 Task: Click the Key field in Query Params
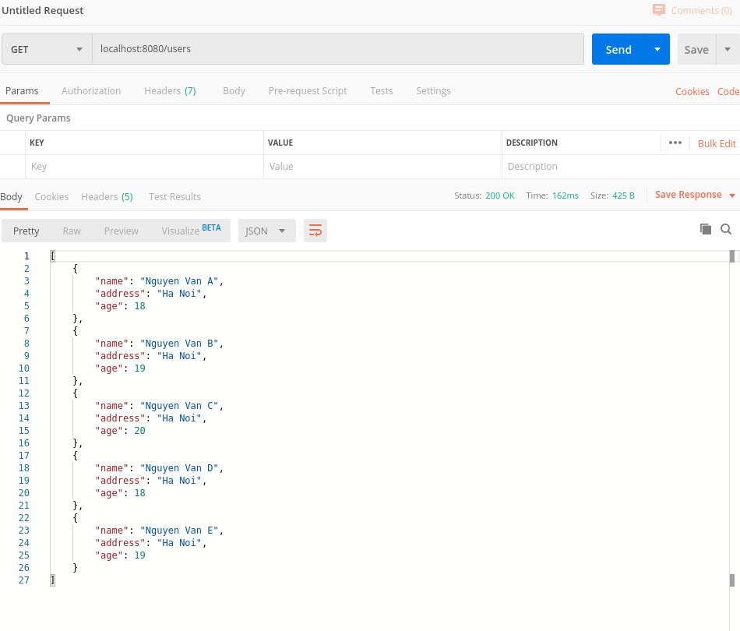[145, 167]
